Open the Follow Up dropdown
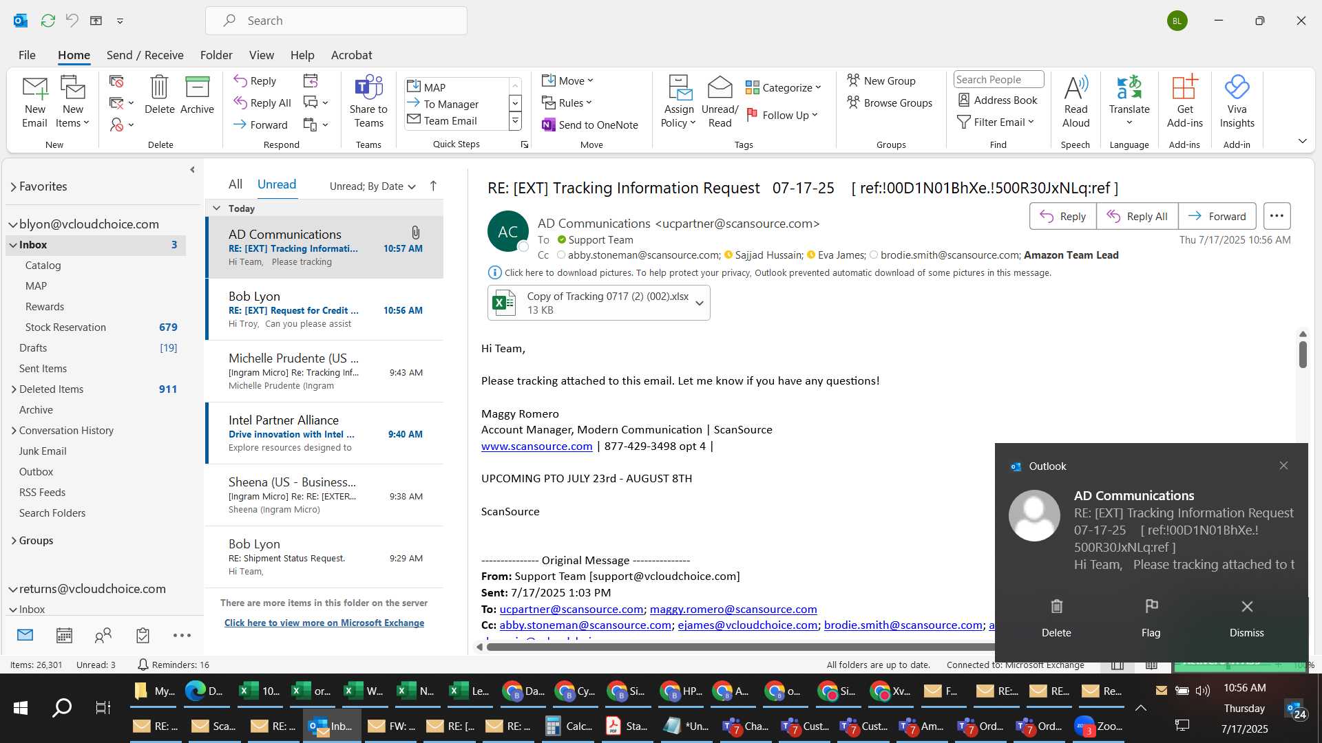 [x=782, y=116]
